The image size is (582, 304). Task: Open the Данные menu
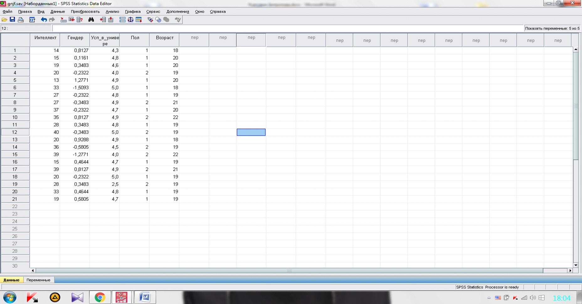(58, 12)
